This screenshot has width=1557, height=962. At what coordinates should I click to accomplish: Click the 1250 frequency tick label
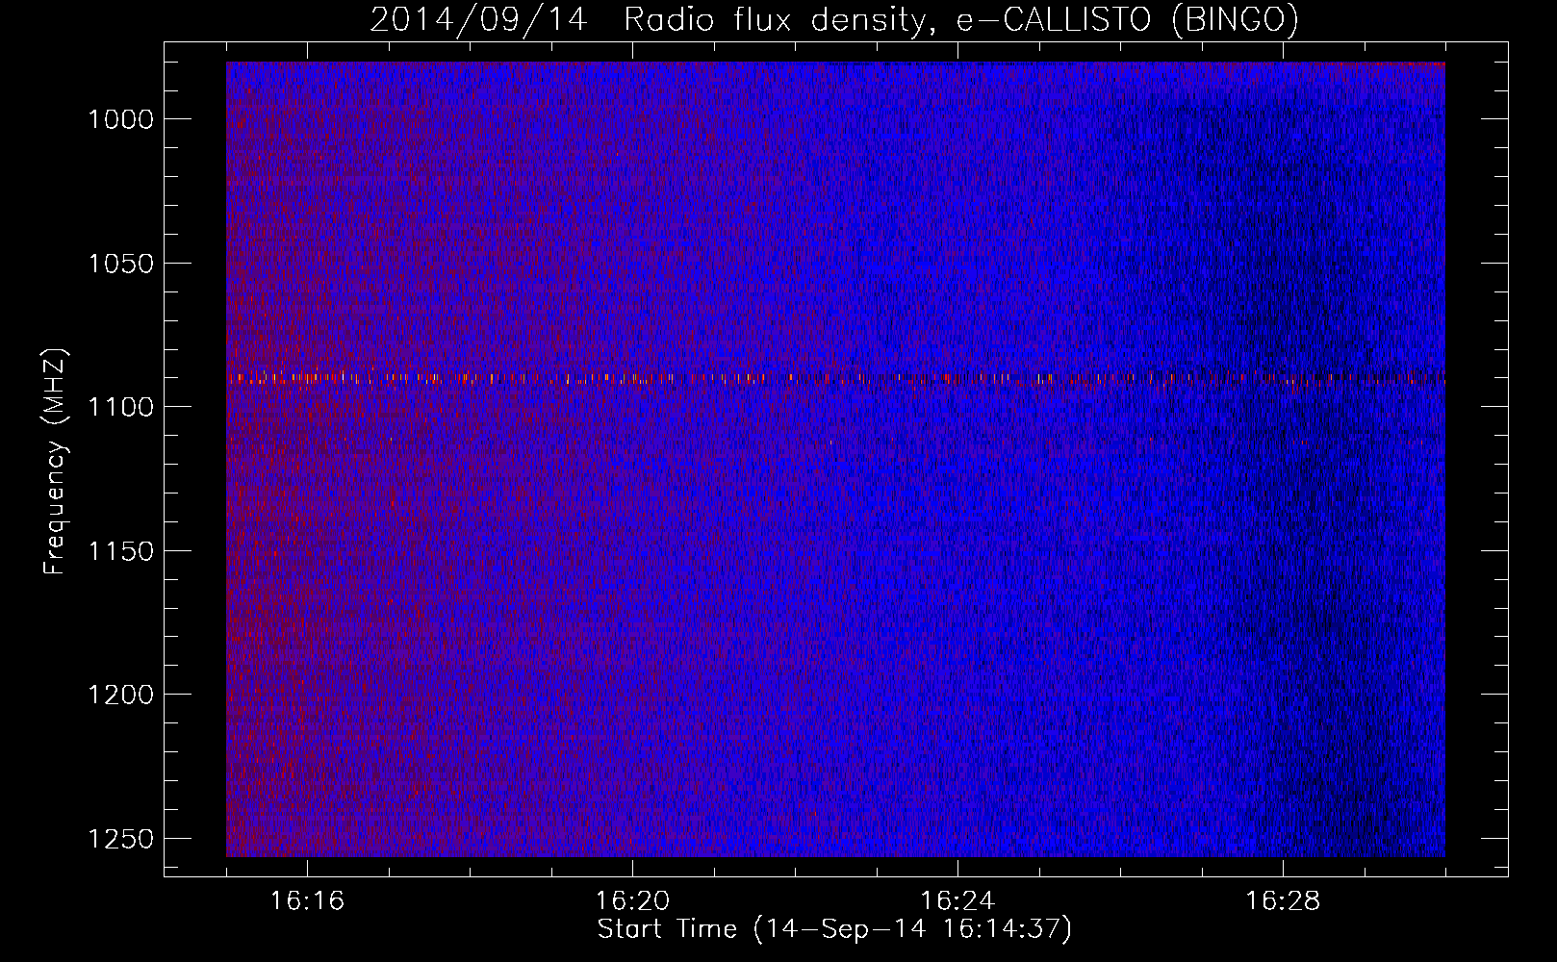pyautogui.click(x=120, y=839)
